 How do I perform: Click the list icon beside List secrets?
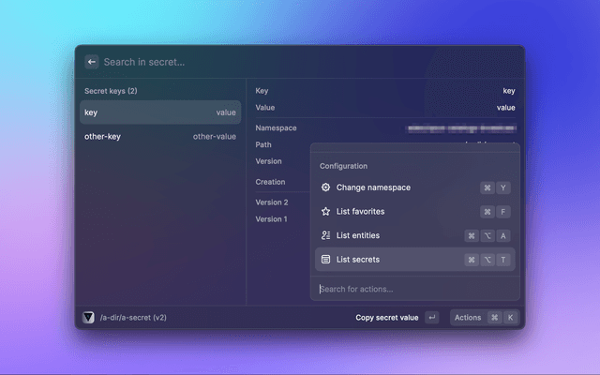pyautogui.click(x=325, y=260)
